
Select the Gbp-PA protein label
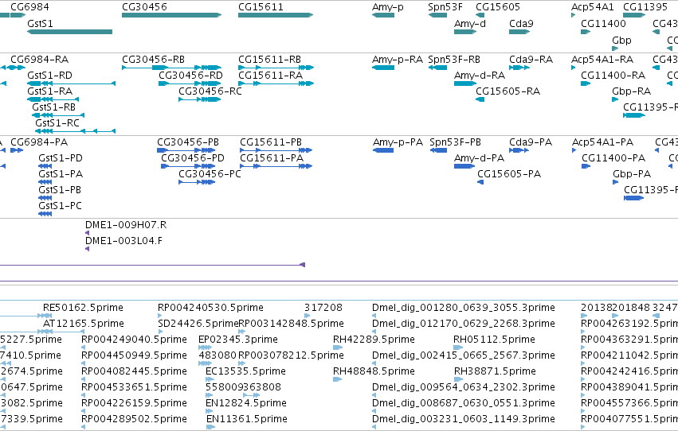[632, 174]
